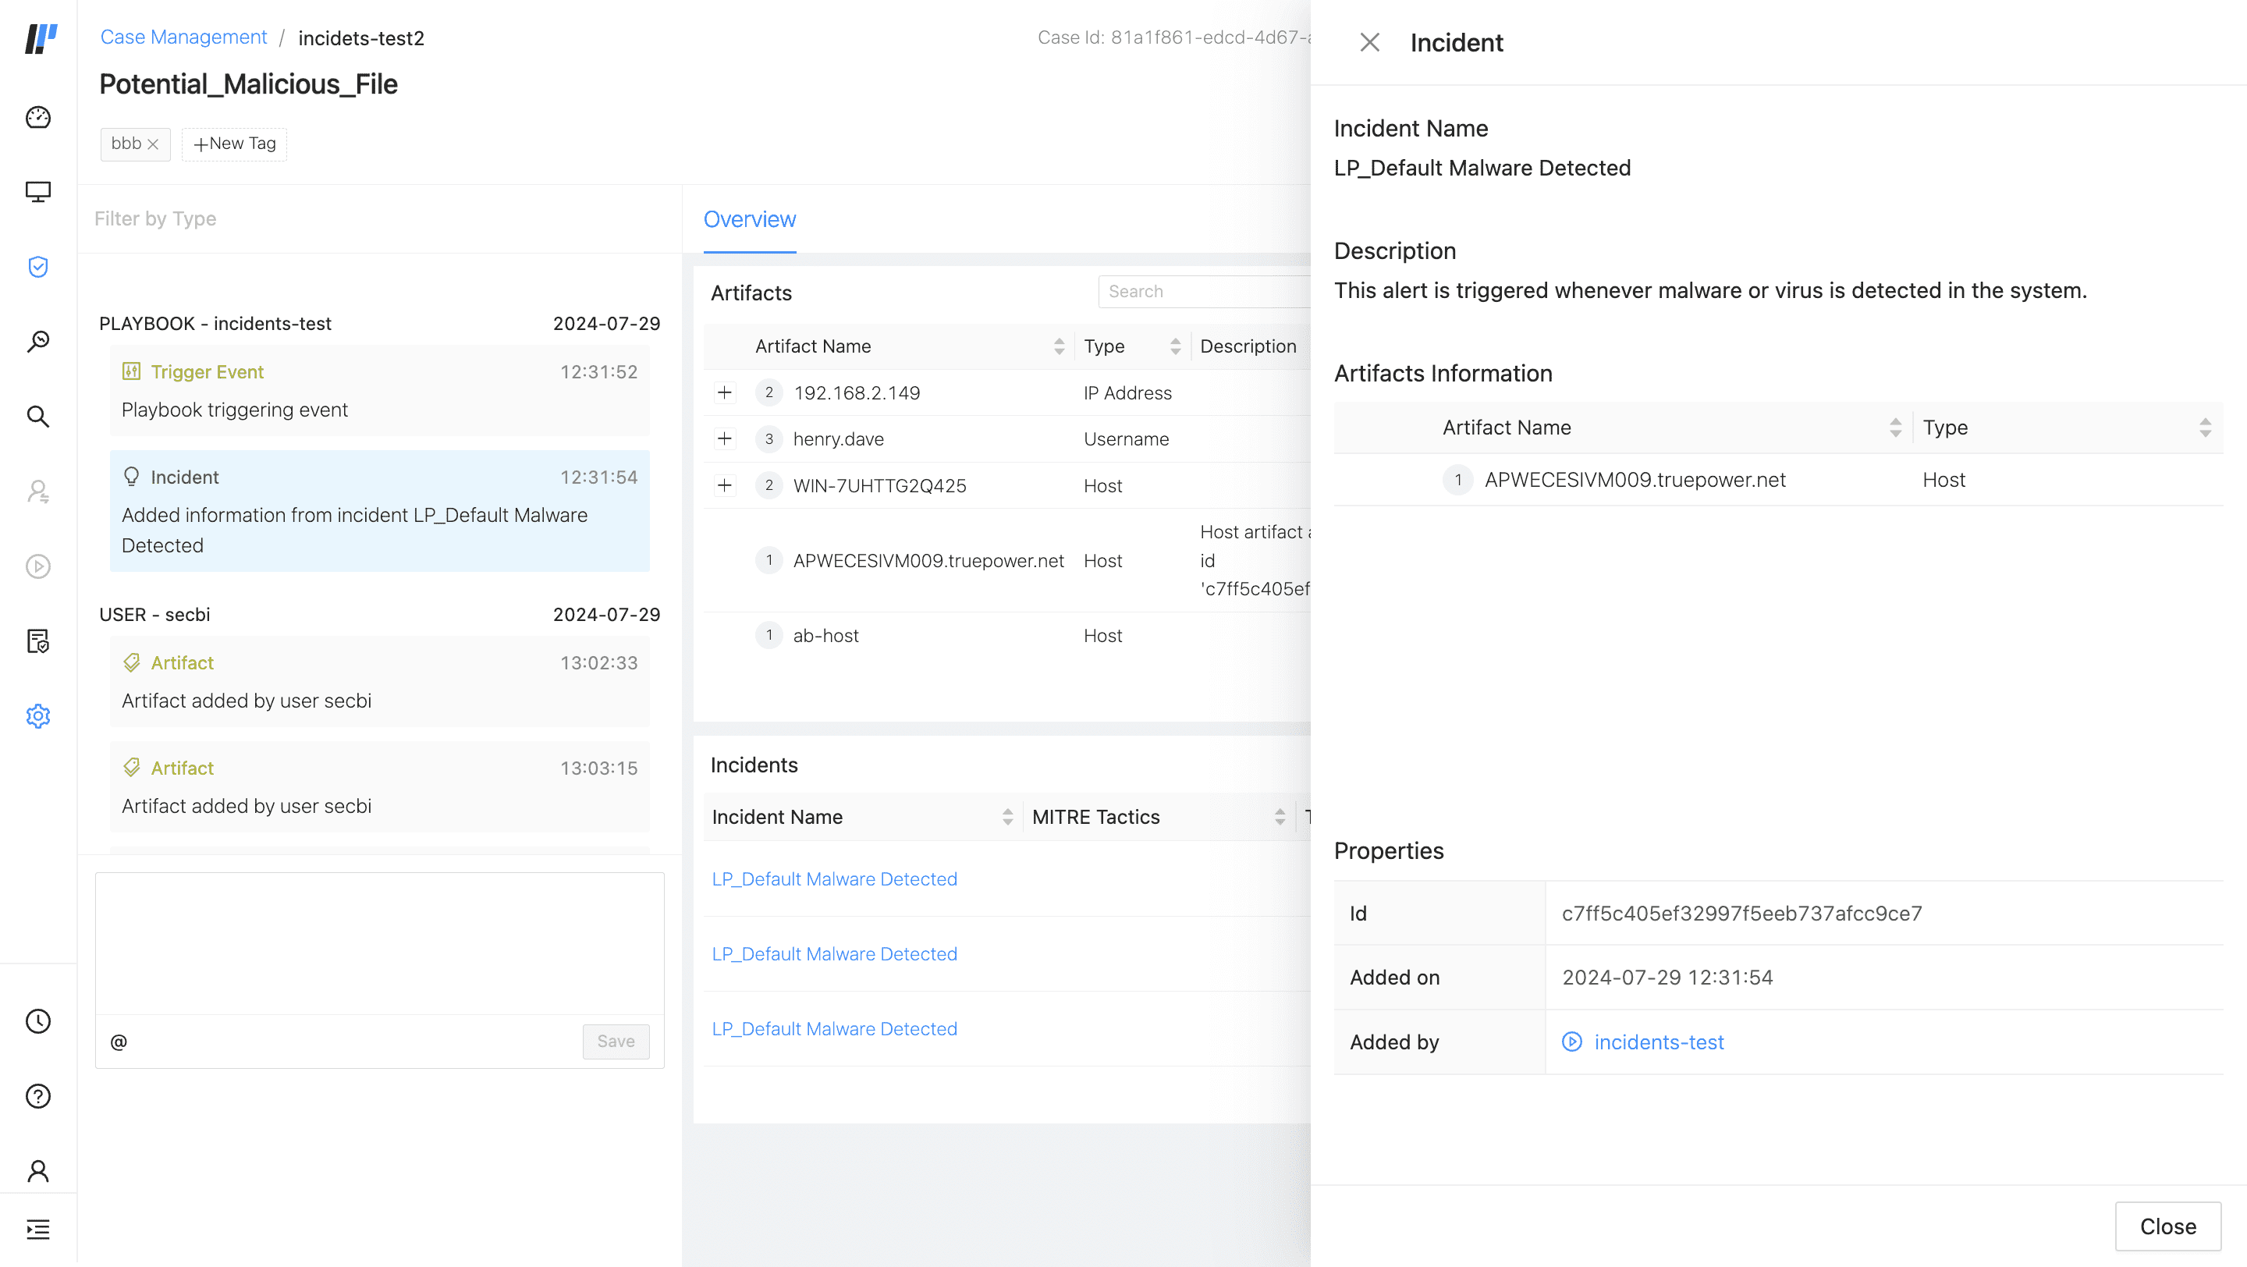Open the settings gear in sidebar

point(37,716)
